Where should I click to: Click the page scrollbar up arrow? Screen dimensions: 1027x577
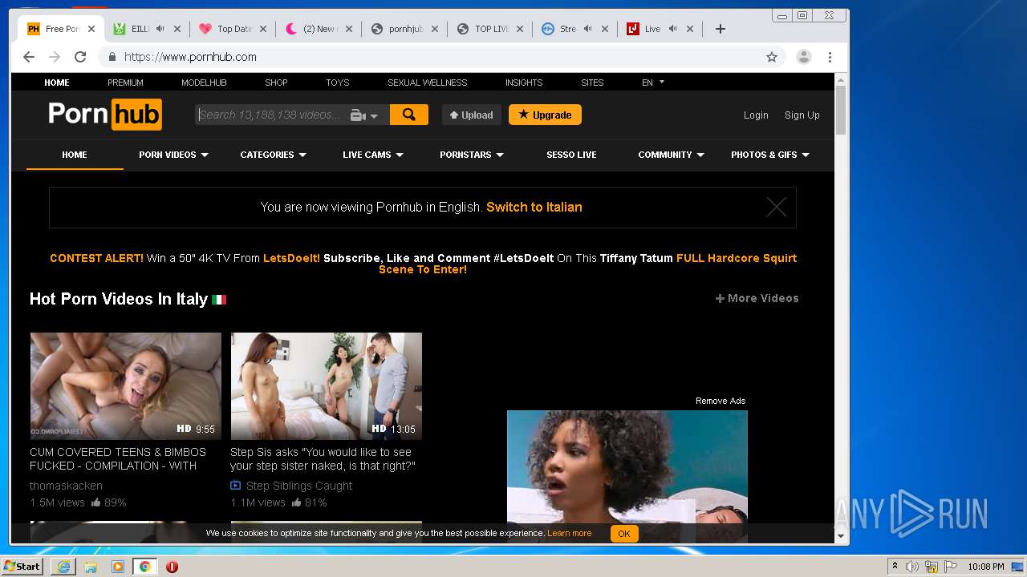[841, 80]
